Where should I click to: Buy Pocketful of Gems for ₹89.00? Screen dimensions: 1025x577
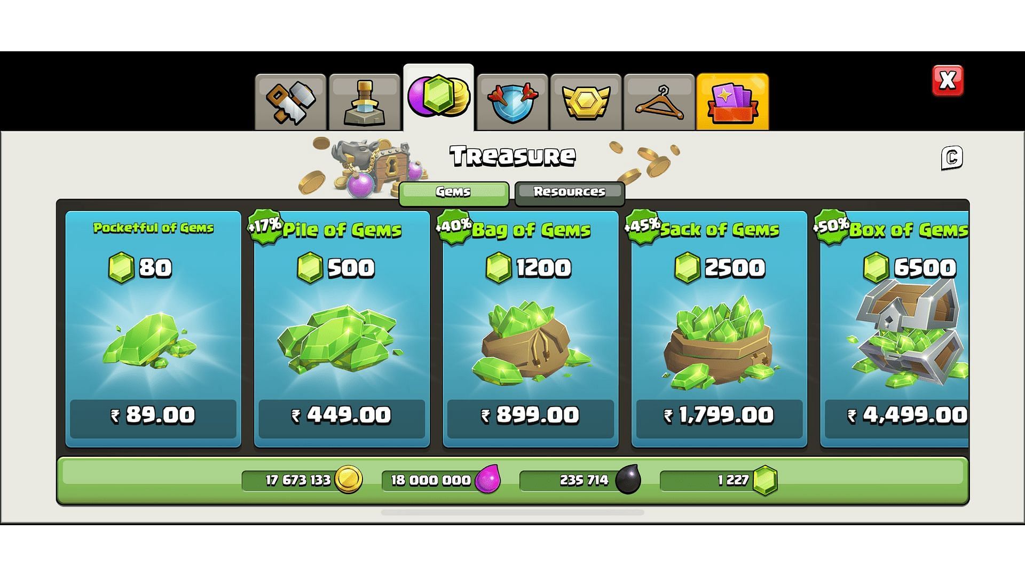tap(153, 329)
